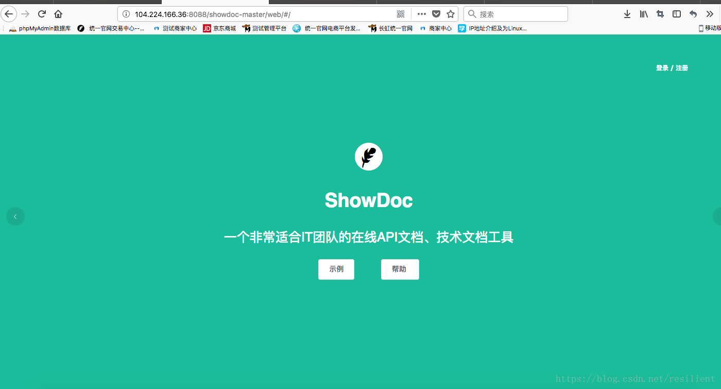Viewport: 721px width, 389px height.
Task: Click the undo arrow toolbar icon
Action: (693, 14)
